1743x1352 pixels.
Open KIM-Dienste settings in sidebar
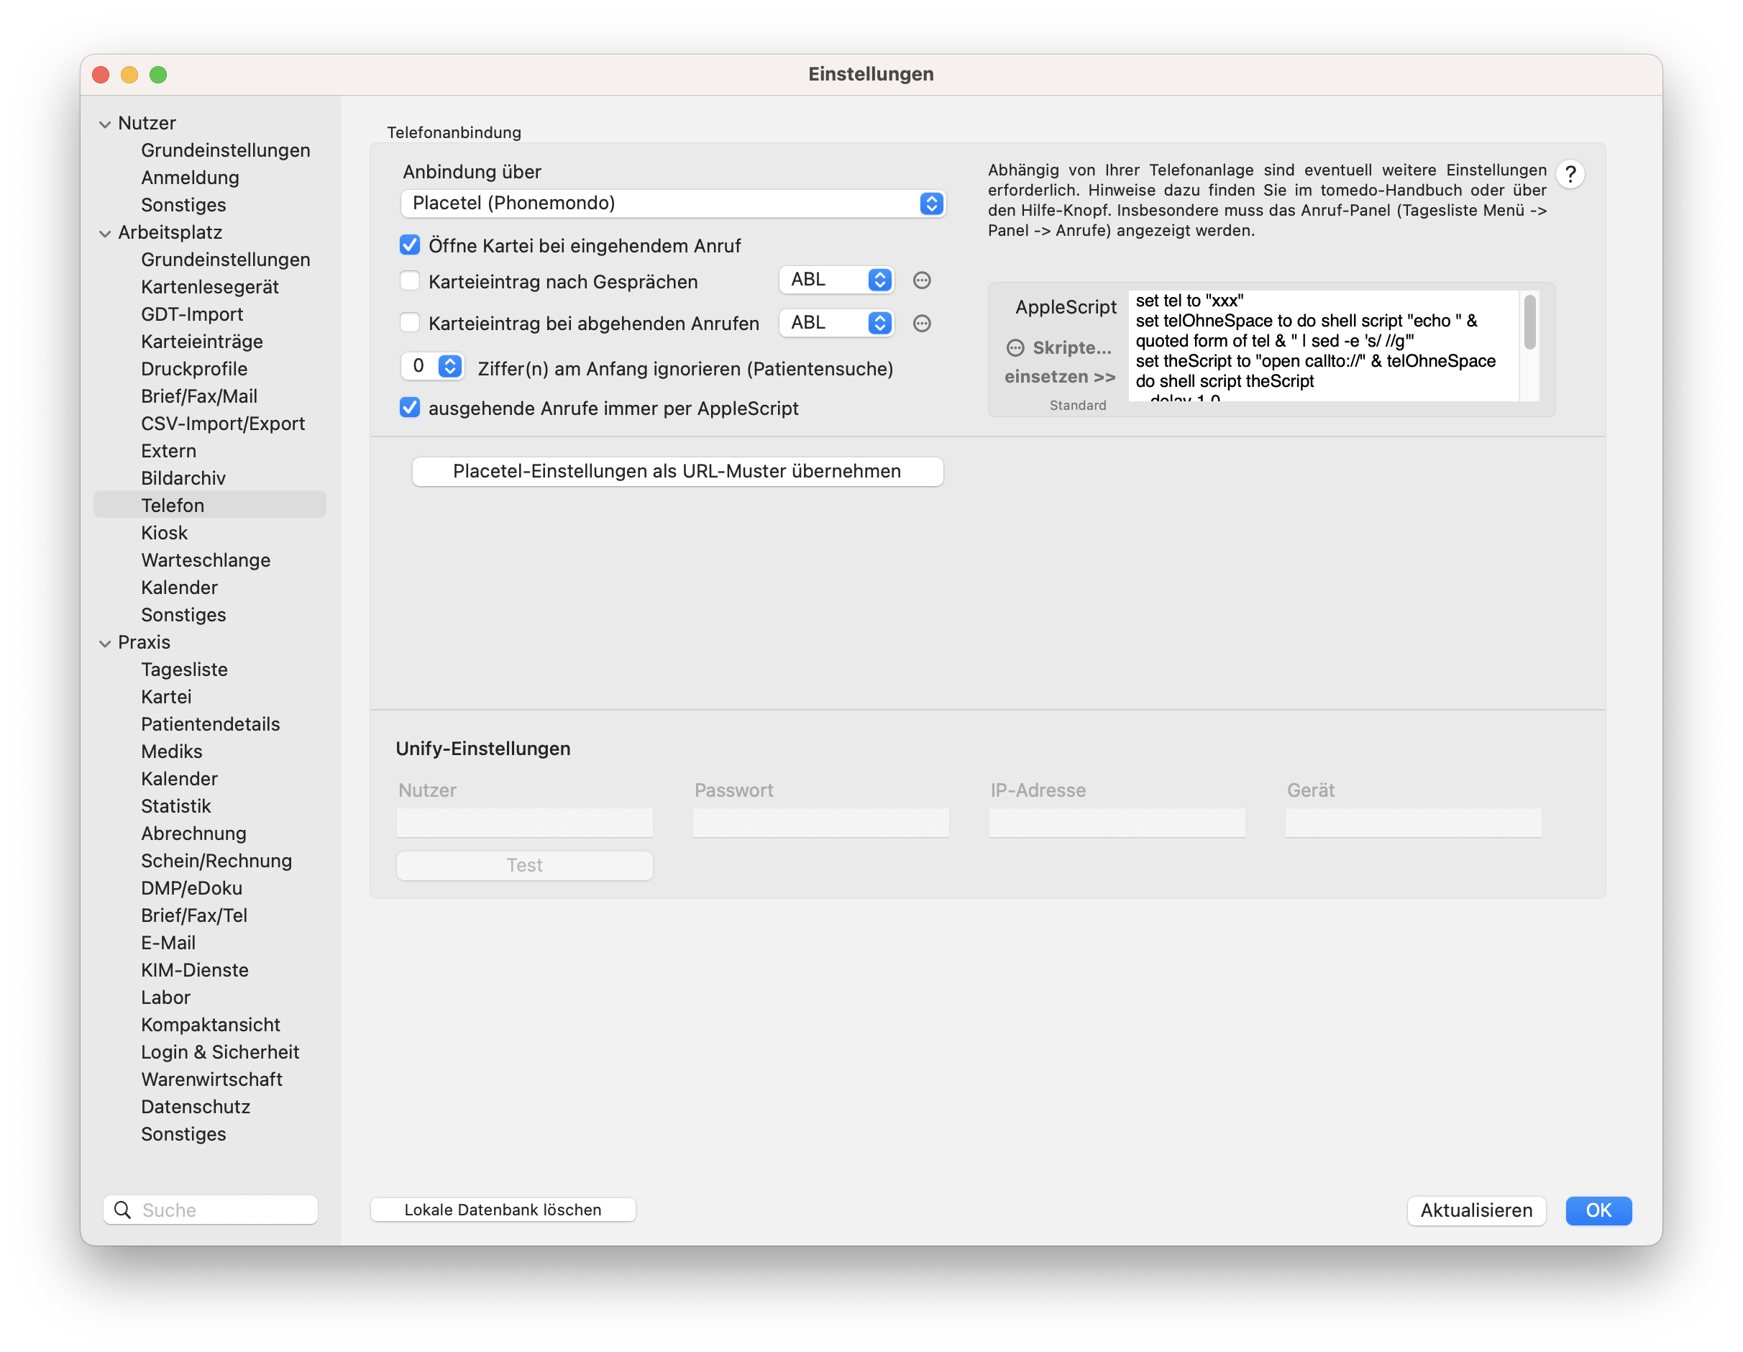click(195, 969)
